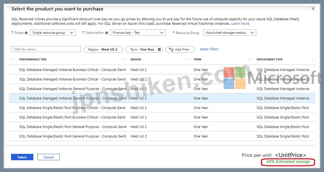
Task: Click the Add Filter button
Action: coord(180,49)
